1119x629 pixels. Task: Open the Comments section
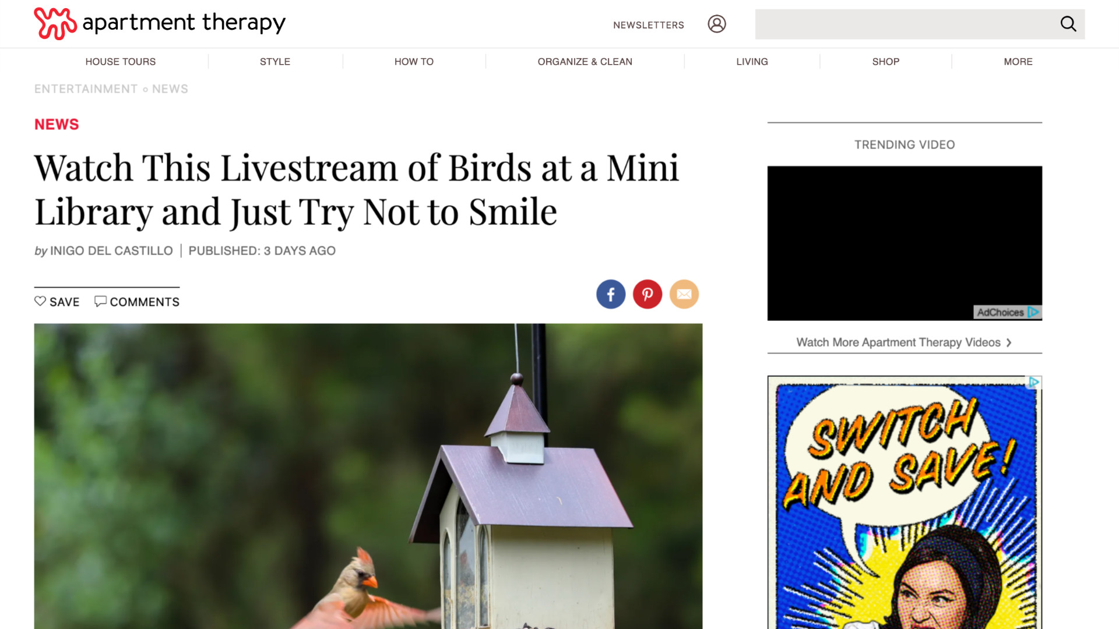pyautogui.click(x=137, y=302)
